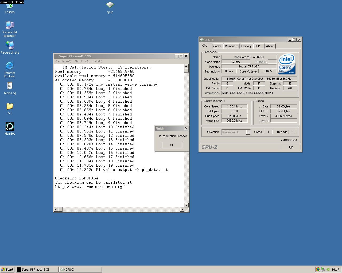This screenshot has height=273, width=342.
Task: Click Version 1.43 text in CPU-Z
Action: click(x=289, y=140)
